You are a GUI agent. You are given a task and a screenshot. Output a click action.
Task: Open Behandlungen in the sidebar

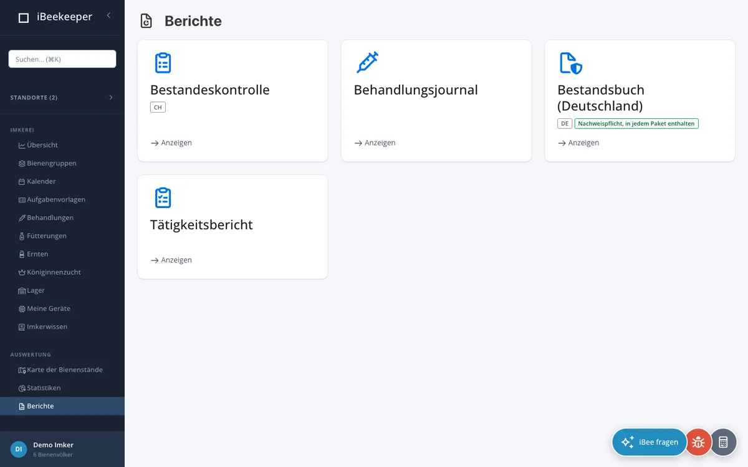pos(62,217)
